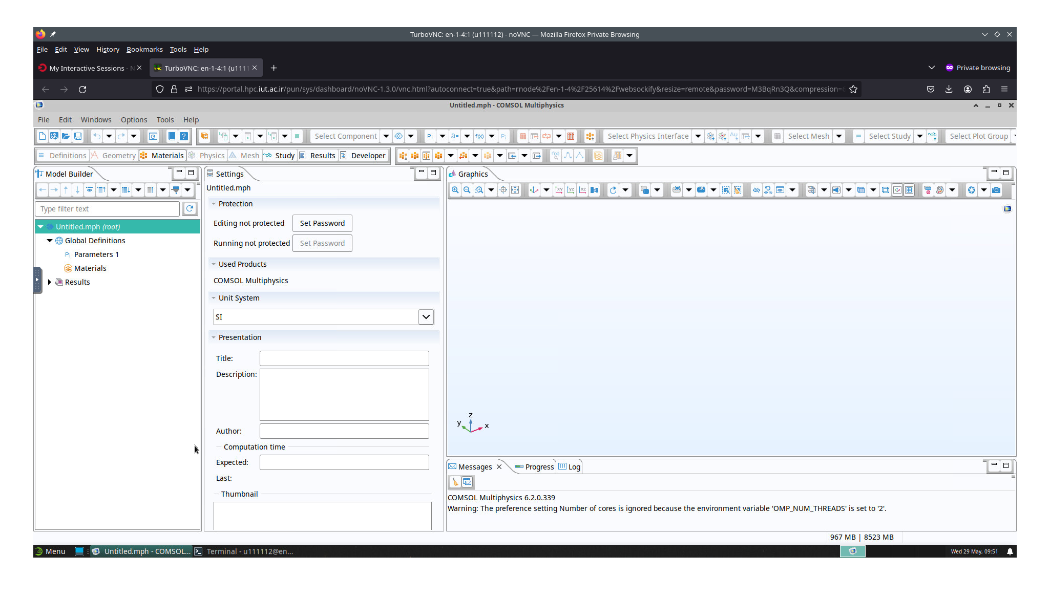
Task: Click the Functions f(x) icon
Action: tap(479, 136)
